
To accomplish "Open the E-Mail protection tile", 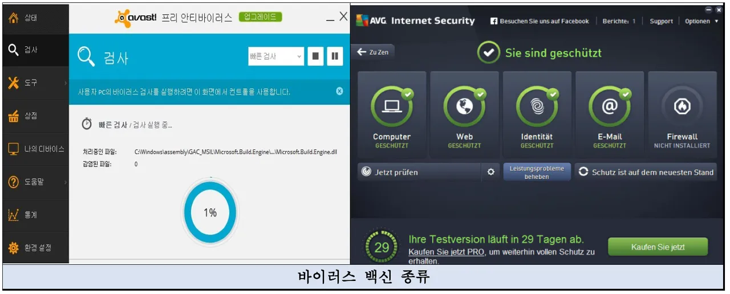I will point(610,115).
